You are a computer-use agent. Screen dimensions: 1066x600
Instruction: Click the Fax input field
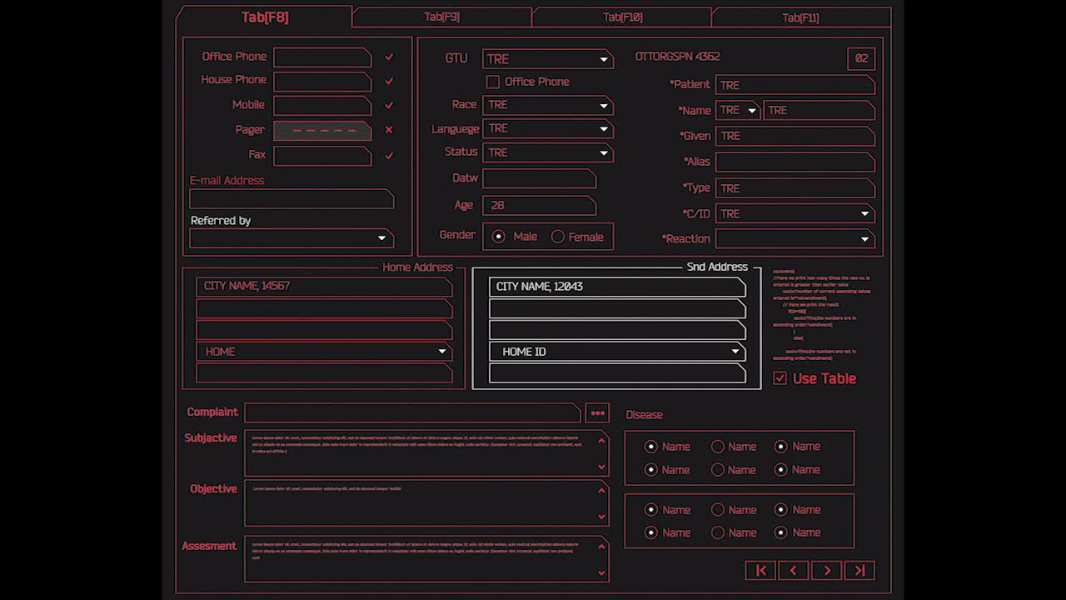point(322,155)
